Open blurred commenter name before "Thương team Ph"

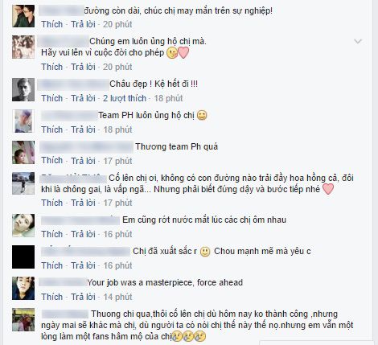point(87,147)
